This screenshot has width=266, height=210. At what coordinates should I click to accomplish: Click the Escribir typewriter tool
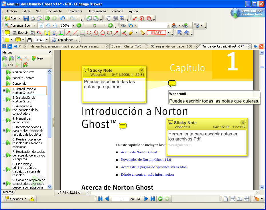(20, 33)
